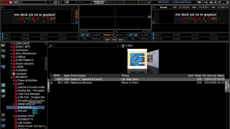
Task: Click the gear icon beside '2 files'
Action: tap(123, 46)
